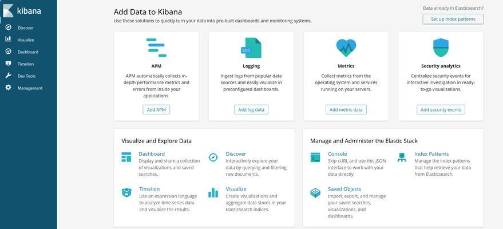
Task: Select the Visualize bar chart sidebar icon
Action: [9, 40]
